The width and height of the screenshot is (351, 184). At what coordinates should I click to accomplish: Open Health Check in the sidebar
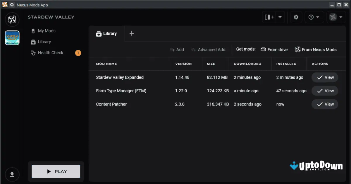[50, 53]
